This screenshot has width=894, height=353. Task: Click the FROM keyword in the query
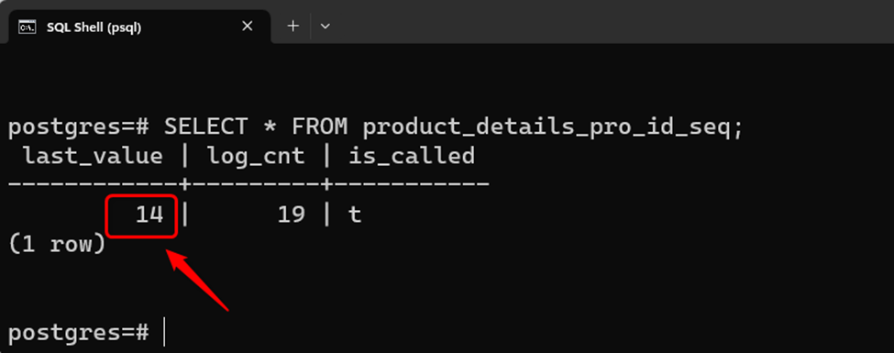tap(319, 127)
